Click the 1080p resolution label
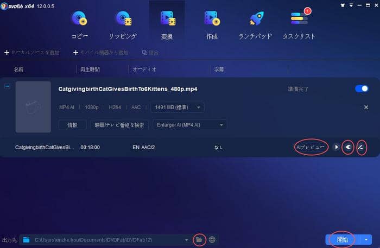 click(x=91, y=107)
